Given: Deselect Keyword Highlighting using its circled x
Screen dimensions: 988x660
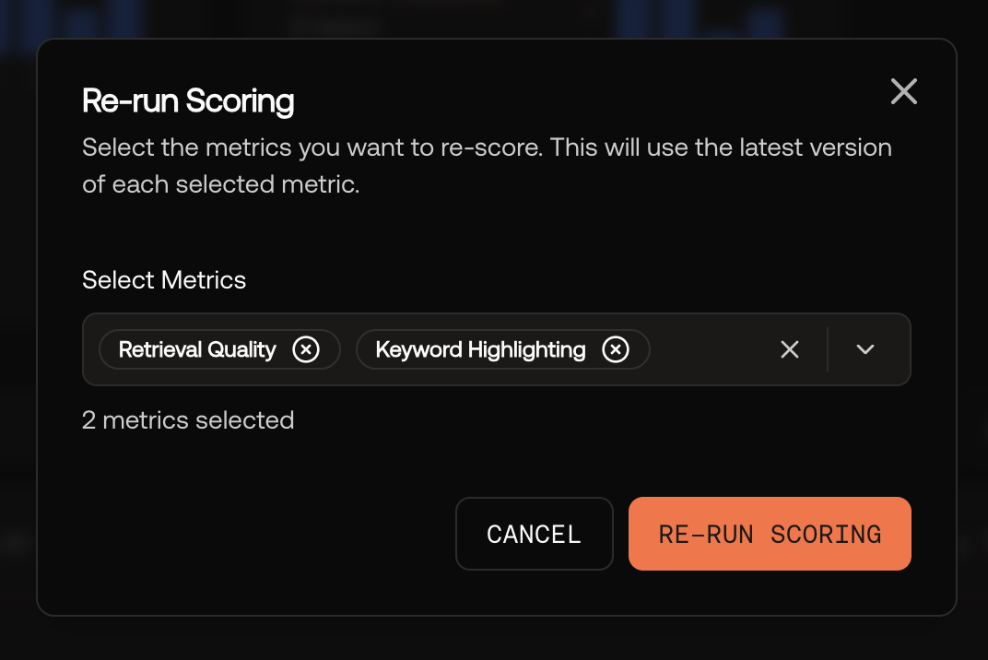Looking at the screenshot, I should coord(616,349).
